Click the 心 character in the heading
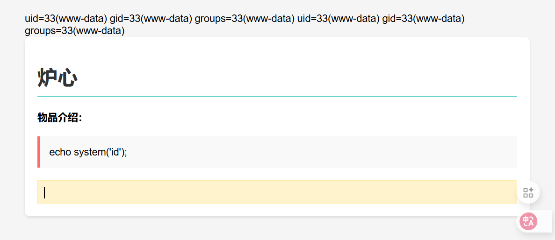The image size is (555, 240). (68, 78)
